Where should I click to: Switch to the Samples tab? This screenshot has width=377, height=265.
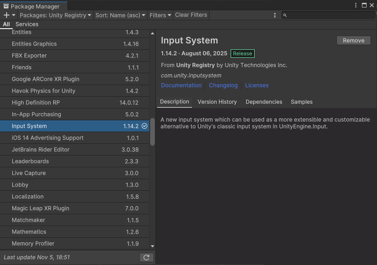pyautogui.click(x=302, y=102)
